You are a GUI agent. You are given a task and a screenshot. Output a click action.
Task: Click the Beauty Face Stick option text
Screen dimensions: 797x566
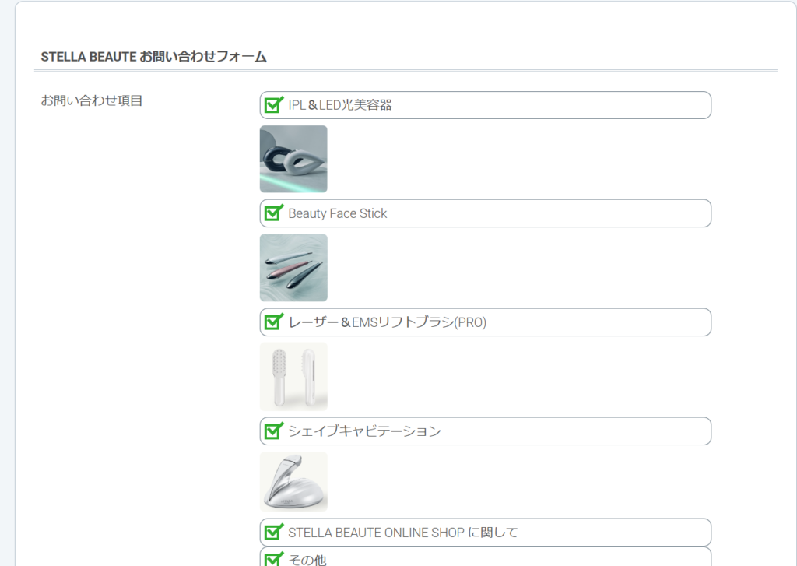click(338, 213)
